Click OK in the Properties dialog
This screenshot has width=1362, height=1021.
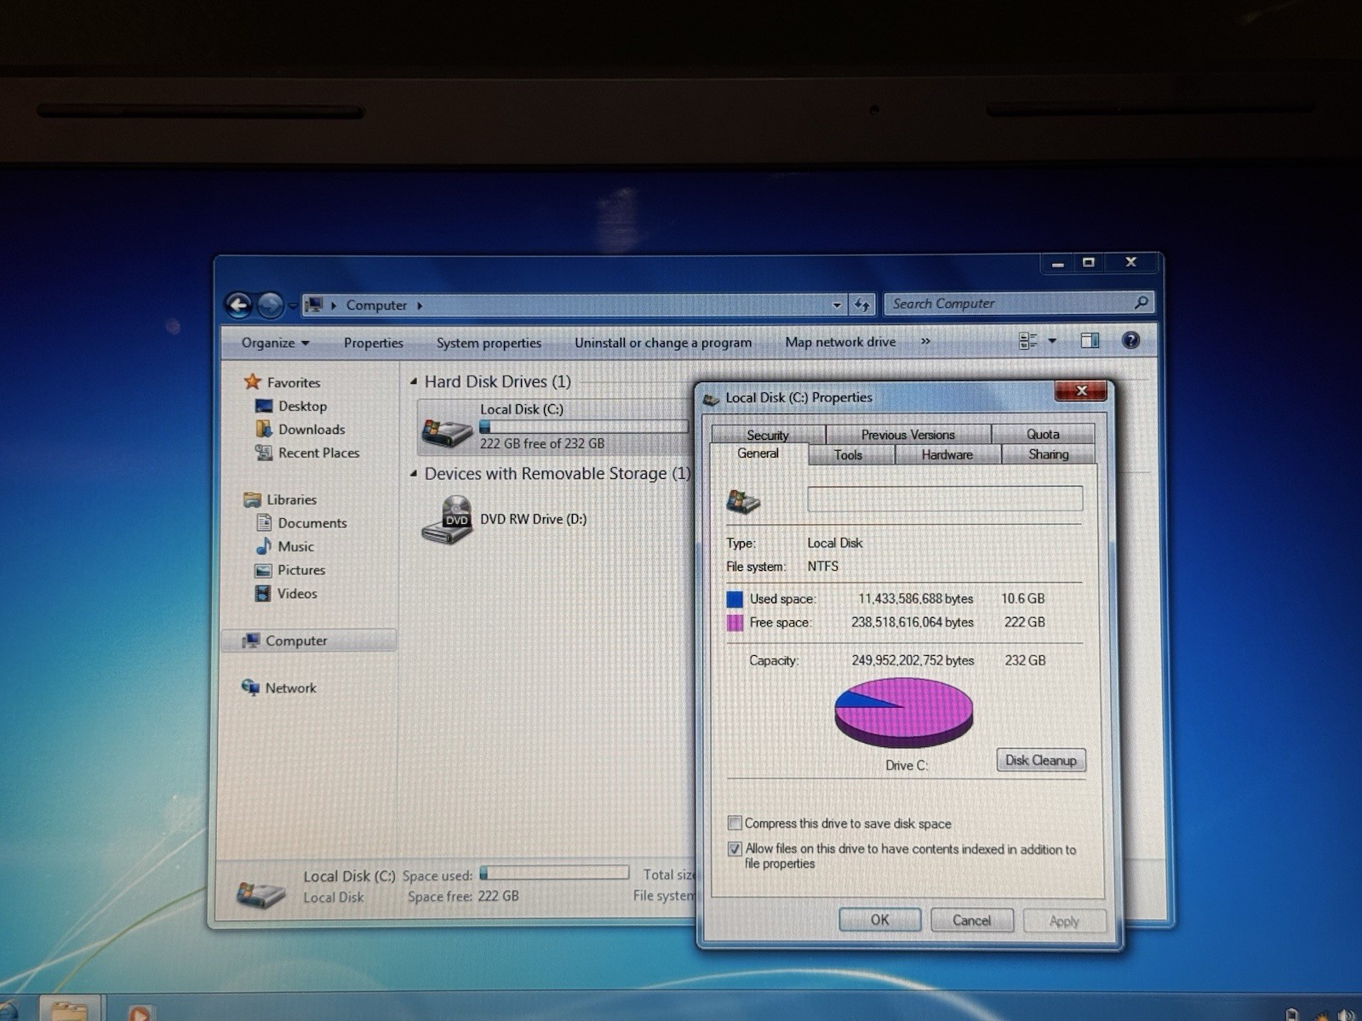(x=879, y=920)
